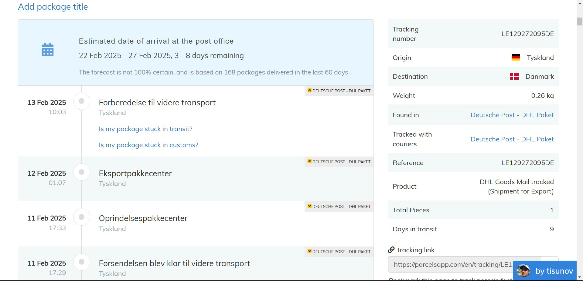Click the 'Add package title' link
Screen dimensions: 583x281
pyautogui.click(x=53, y=7)
